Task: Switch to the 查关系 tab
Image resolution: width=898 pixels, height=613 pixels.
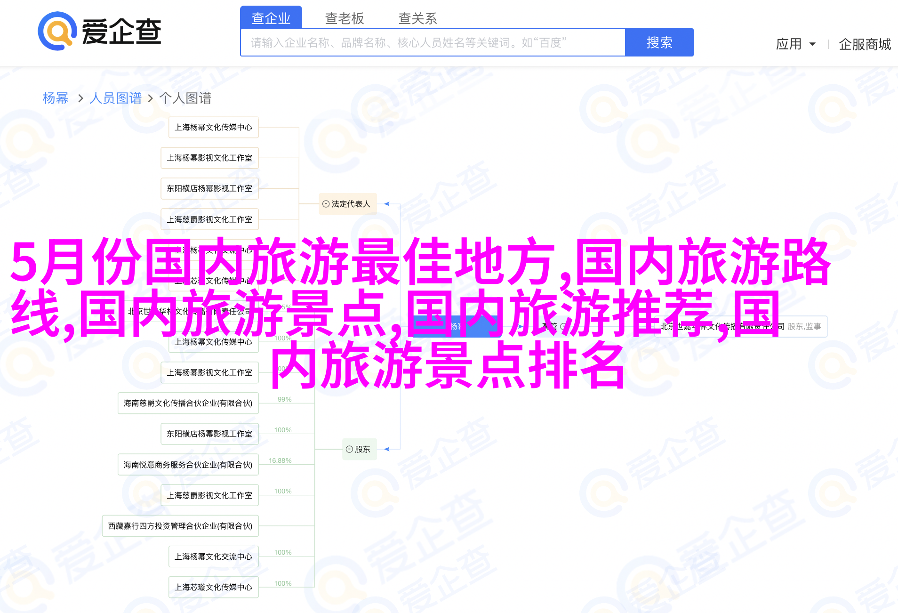Action: pyautogui.click(x=418, y=18)
